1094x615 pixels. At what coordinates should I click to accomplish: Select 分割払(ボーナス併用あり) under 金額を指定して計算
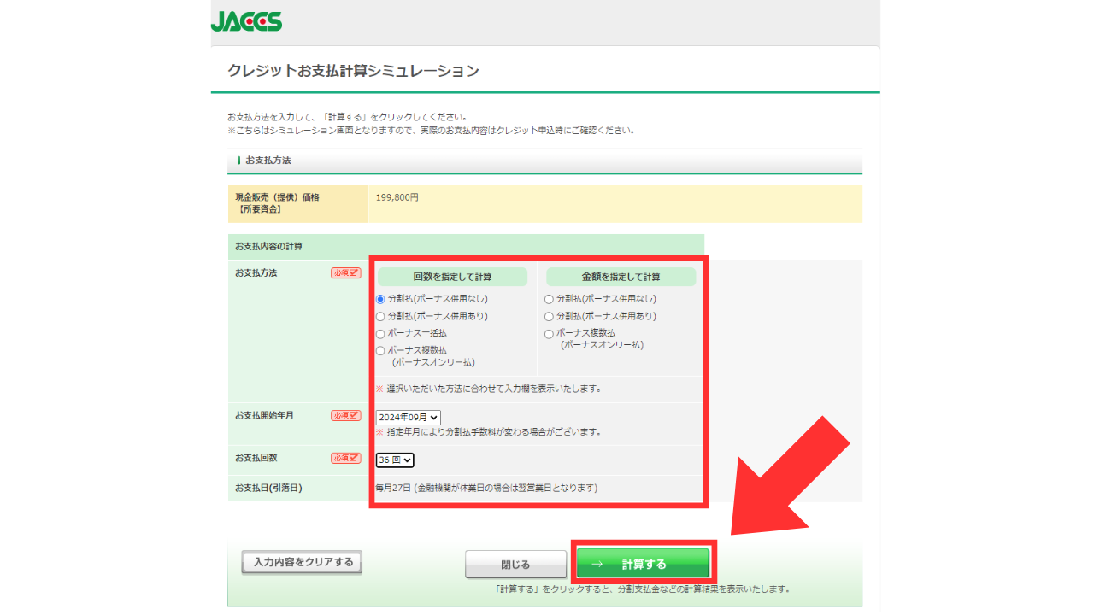(x=549, y=317)
